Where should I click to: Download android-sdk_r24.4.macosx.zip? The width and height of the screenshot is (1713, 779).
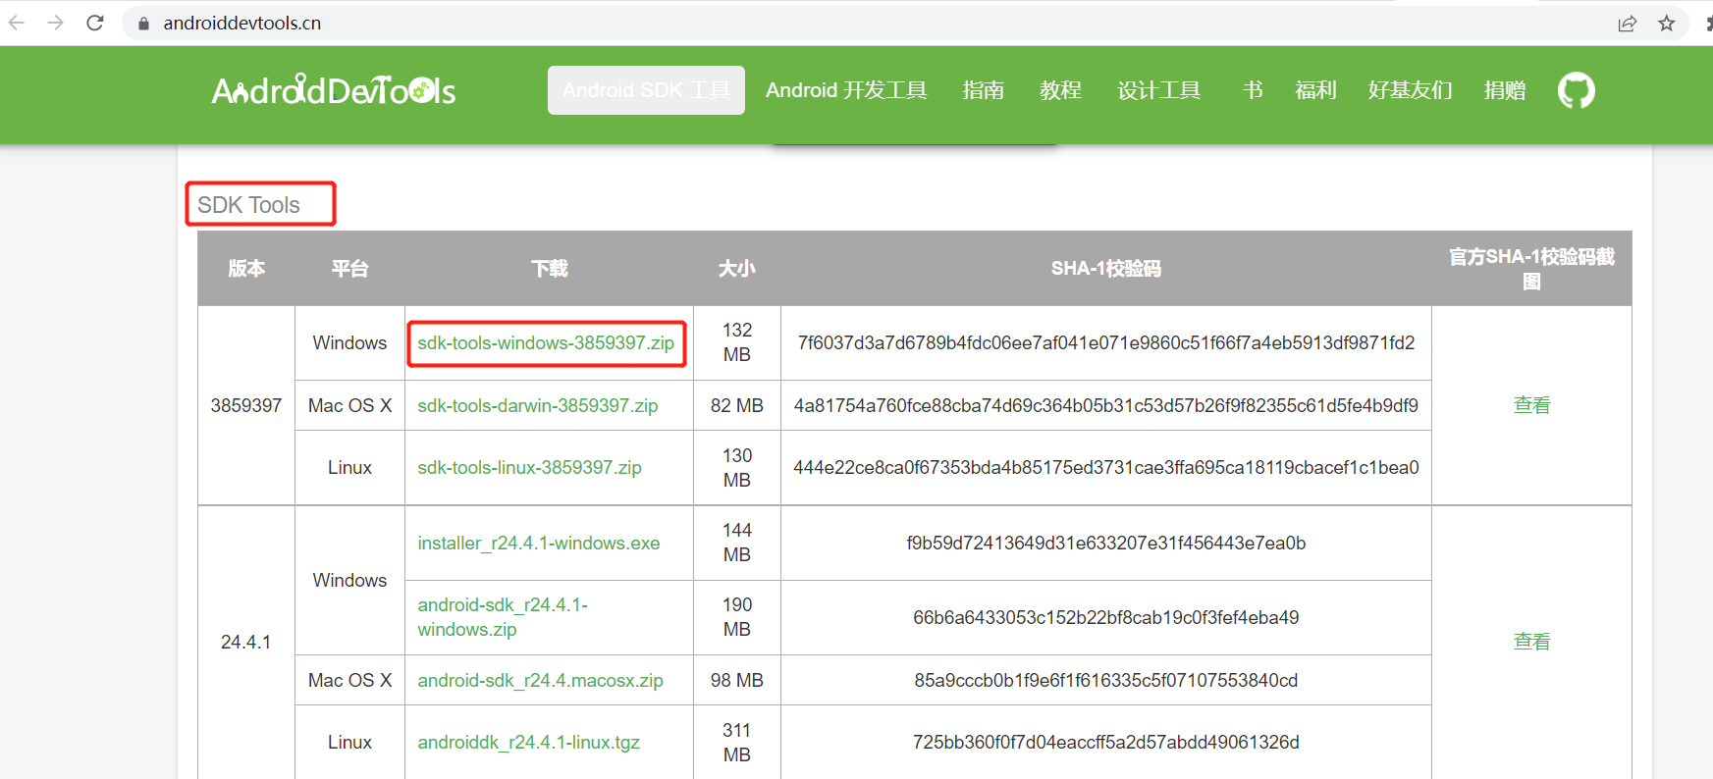point(541,680)
